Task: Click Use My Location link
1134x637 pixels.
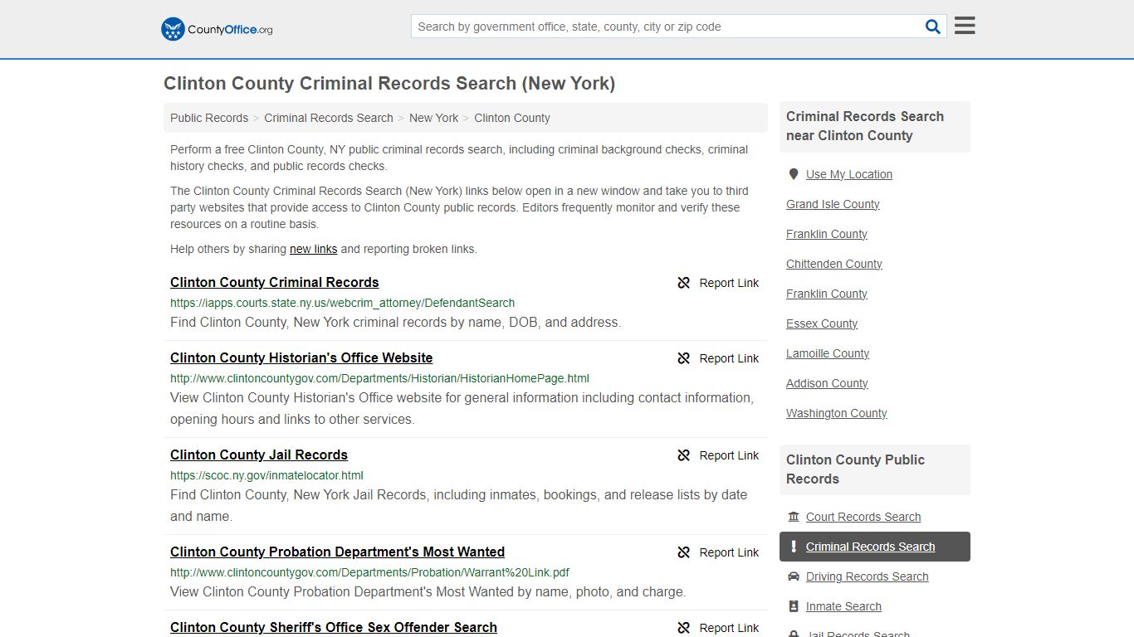Action: coord(849,174)
